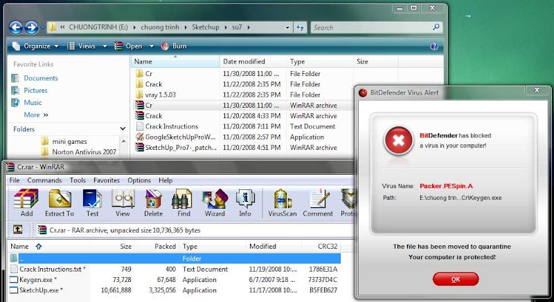Select the parent folder '..' row in WinRAR

[x=175, y=258]
